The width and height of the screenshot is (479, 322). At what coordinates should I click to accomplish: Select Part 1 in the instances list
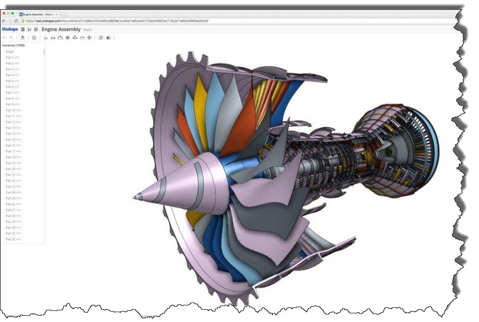click(x=13, y=58)
